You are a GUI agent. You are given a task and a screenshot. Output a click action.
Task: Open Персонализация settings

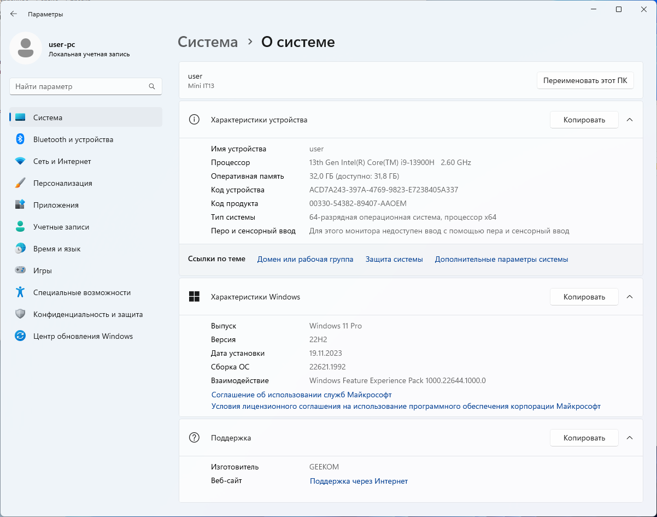[86, 183]
